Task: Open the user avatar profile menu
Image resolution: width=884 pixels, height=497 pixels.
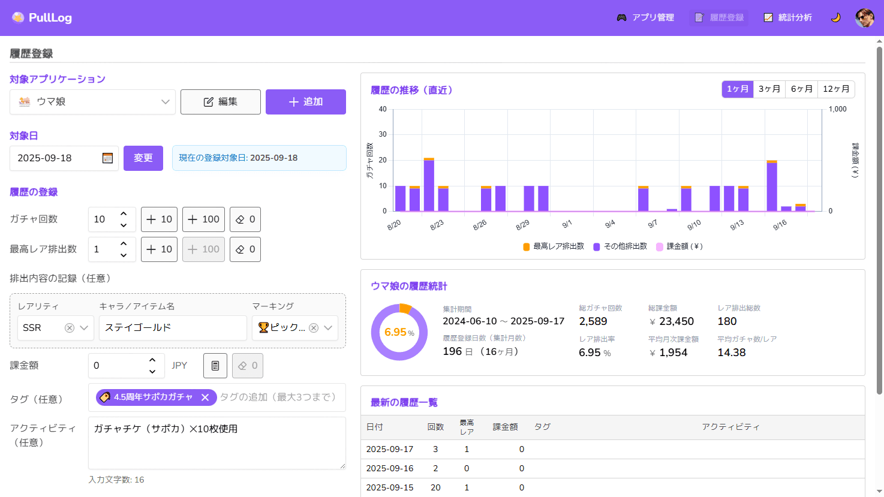Action: 864,18
